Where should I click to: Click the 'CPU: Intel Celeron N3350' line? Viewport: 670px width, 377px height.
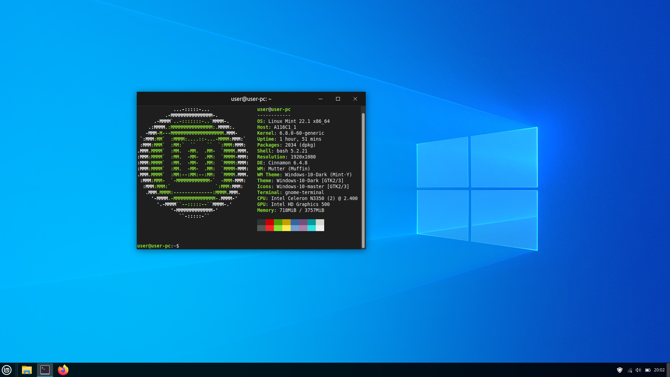click(x=307, y=199)
